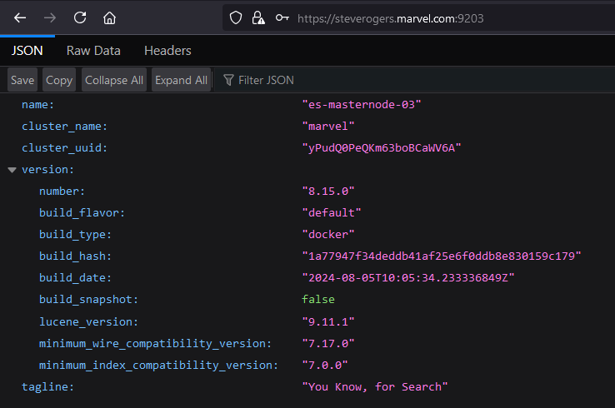Select the build_date key
The height and width of the screenshot is (408, 615).
(75, 278)
